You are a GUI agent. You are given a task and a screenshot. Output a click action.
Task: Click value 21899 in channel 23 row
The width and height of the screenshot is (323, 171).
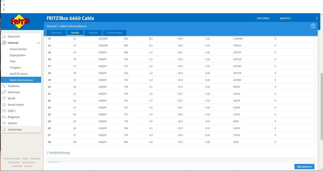click(x=236, y=108)
